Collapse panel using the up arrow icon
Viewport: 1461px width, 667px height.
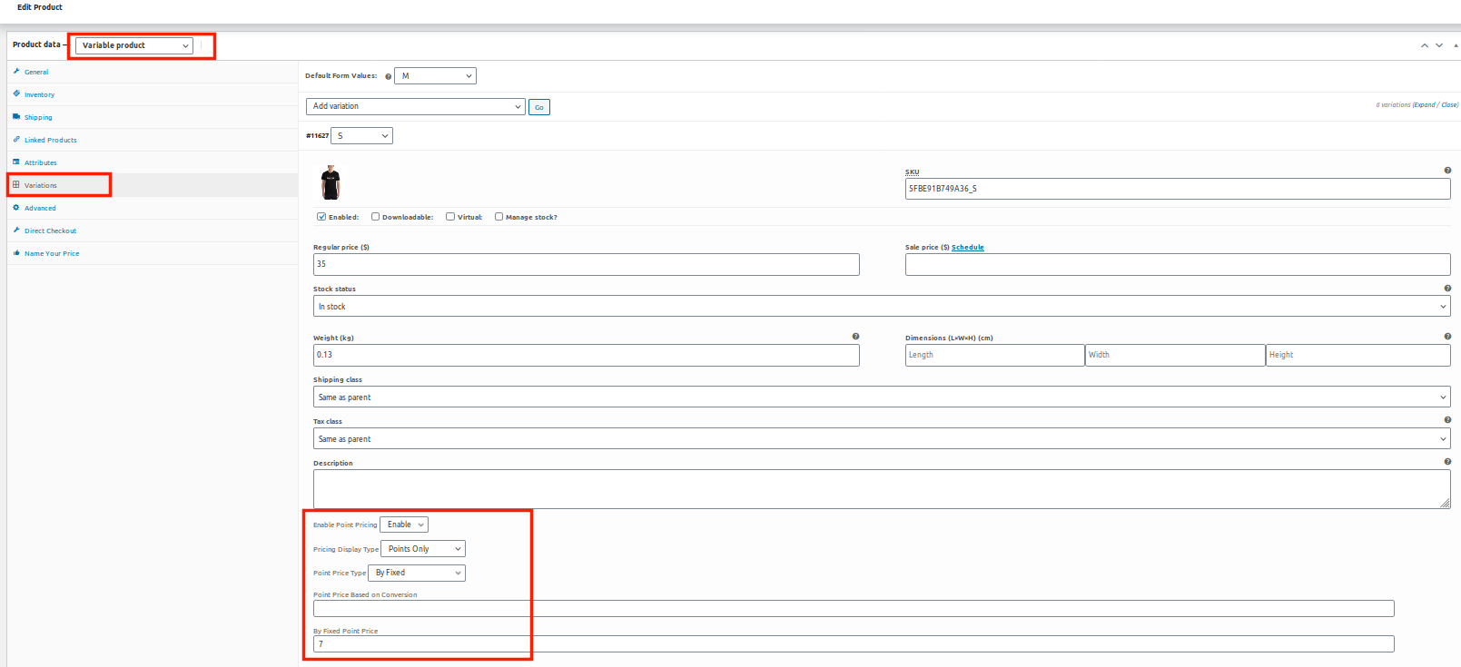pos(1424,45)
